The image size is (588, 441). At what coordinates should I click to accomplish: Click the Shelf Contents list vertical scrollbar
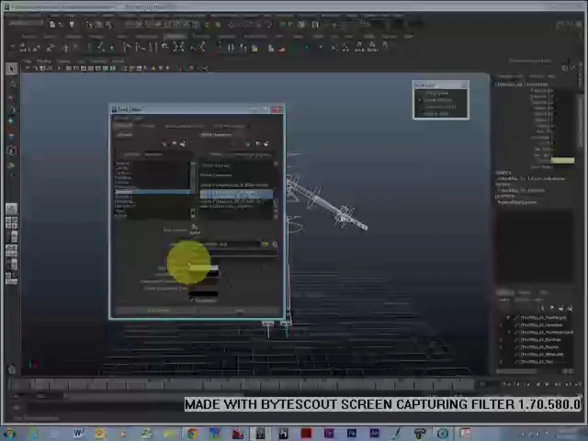(276, 190)
